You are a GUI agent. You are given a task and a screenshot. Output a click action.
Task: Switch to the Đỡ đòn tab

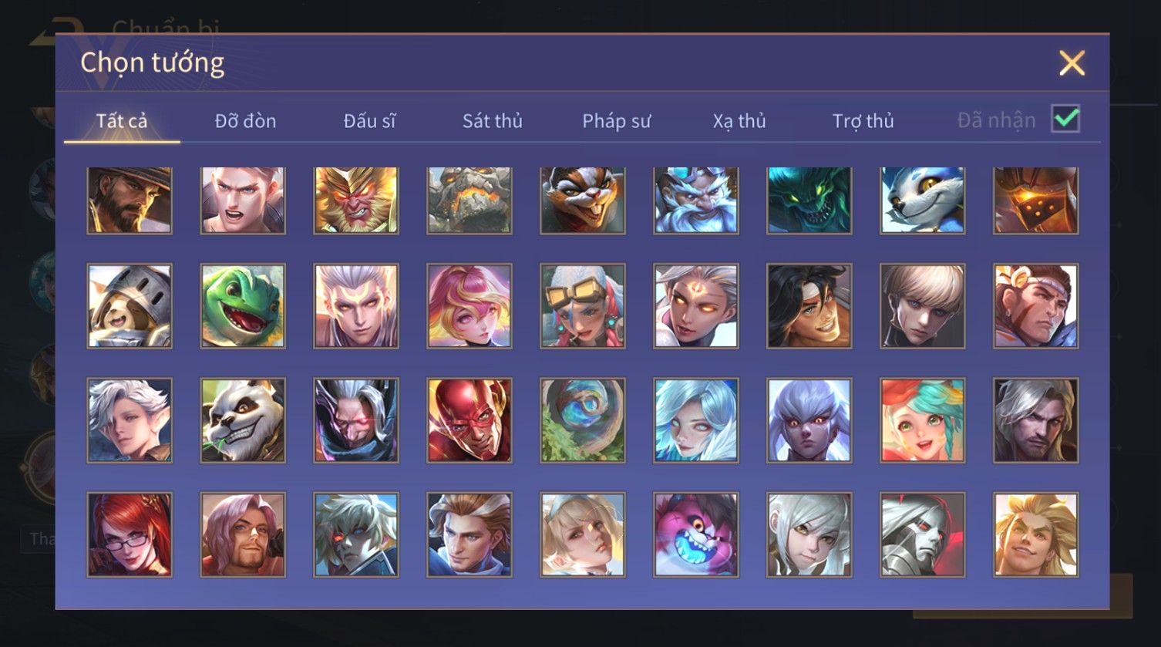pos(245,121)
